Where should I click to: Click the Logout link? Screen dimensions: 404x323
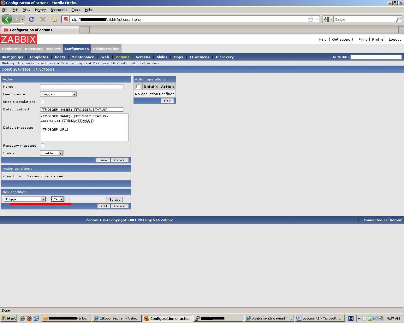[395, 39]
